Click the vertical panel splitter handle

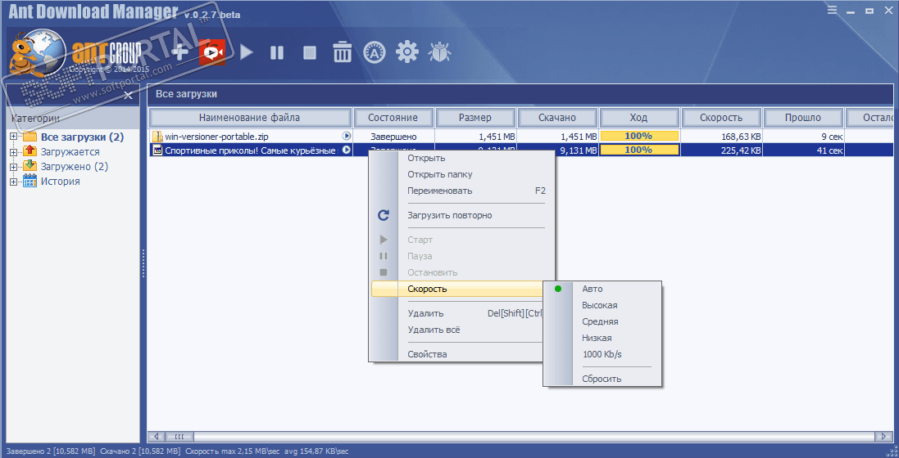pyautogui.click(x=143, y=263)
